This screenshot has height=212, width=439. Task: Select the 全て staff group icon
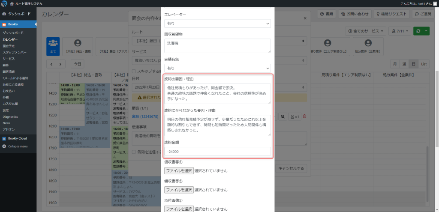(53, 45)
